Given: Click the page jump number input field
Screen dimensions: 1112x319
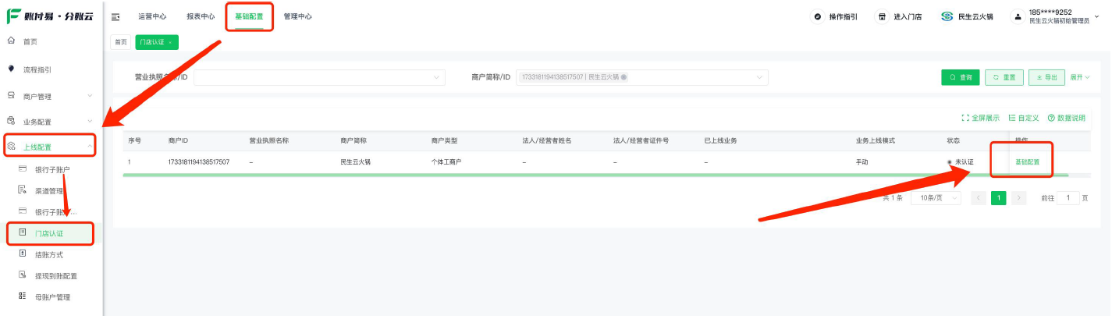Looking at the screenshot, I should coord(1068,198).
